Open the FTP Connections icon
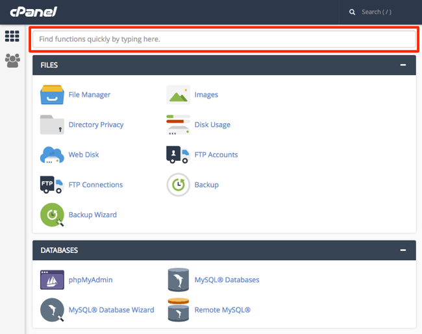This screenshot has width=422, height=334. pos(52,185)
